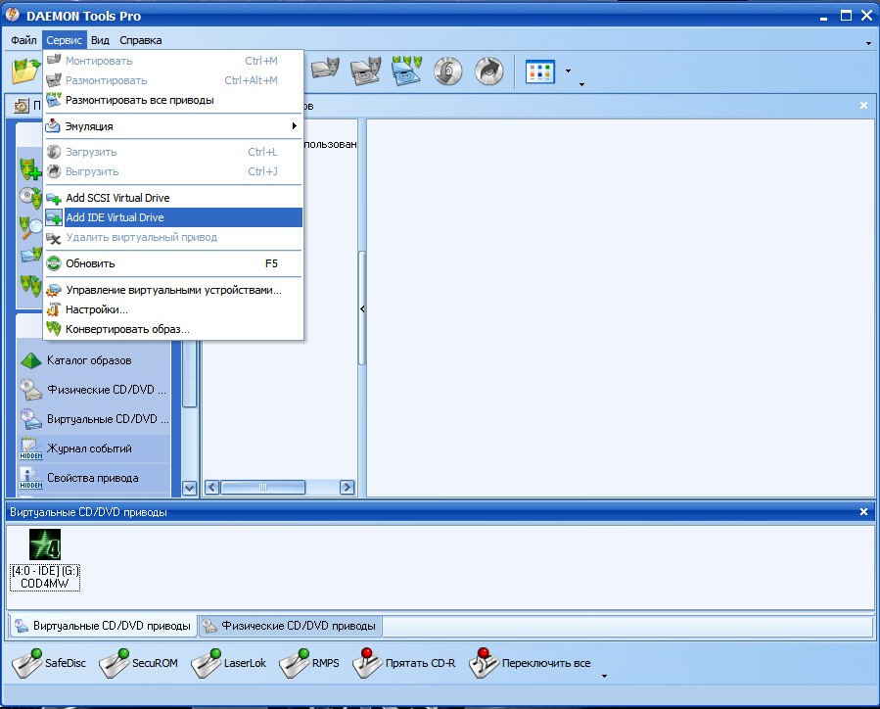The image size is (880, 709).
Task: Open Виртуальные CD/DVD in the sidebar list
Action: pyautogui.click(x=93, y=419)
